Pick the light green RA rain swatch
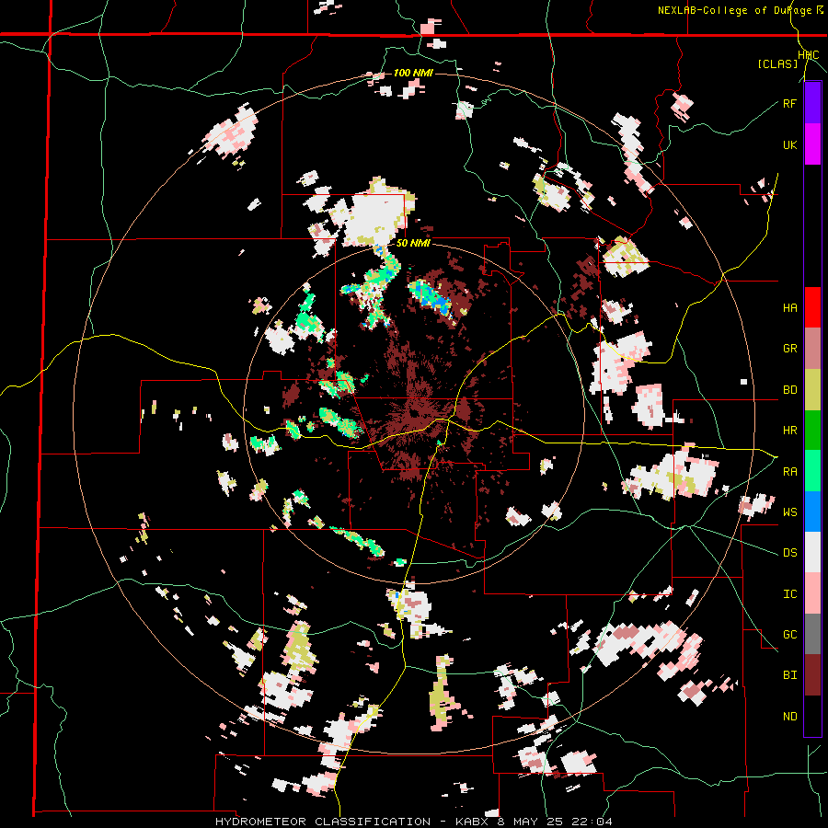Screen dimensions: 828x828 point(812,471)
